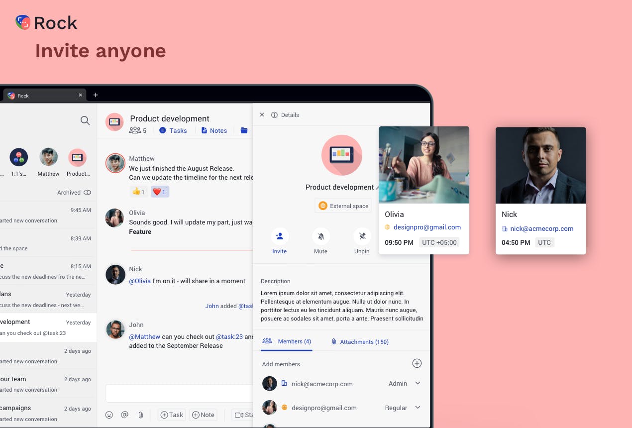Open the emoji picker in the composer
632x428 pixels.
point(109,415)
